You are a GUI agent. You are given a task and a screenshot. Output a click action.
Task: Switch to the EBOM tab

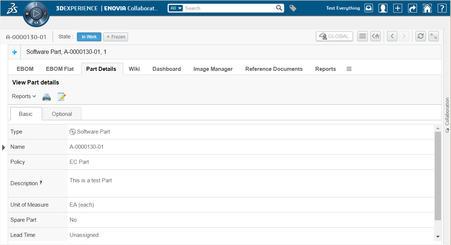[x=25, y=69]
